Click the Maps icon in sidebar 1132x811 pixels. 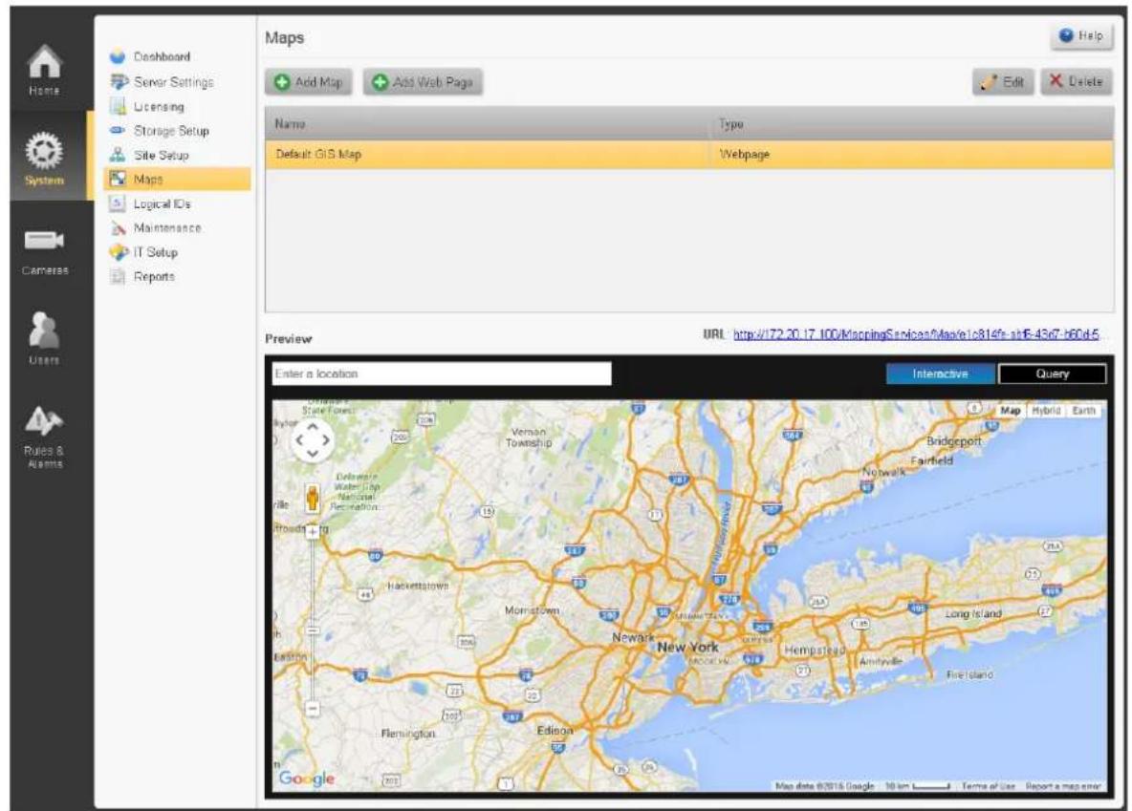click(118, 179)
